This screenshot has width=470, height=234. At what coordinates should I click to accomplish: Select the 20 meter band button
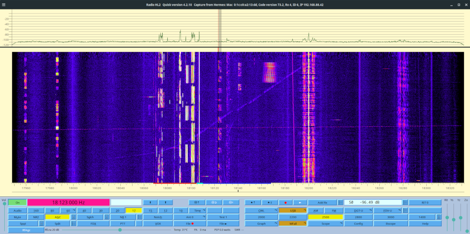(118, 211)
